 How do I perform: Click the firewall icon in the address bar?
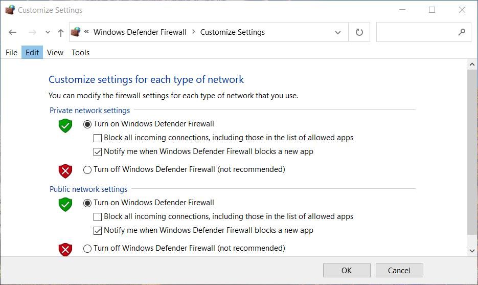coord(76,32)
